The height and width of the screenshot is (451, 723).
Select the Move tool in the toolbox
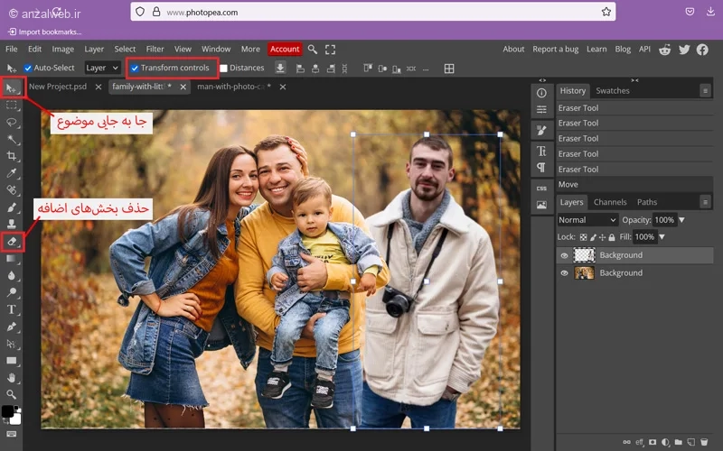tap(12, 87)
